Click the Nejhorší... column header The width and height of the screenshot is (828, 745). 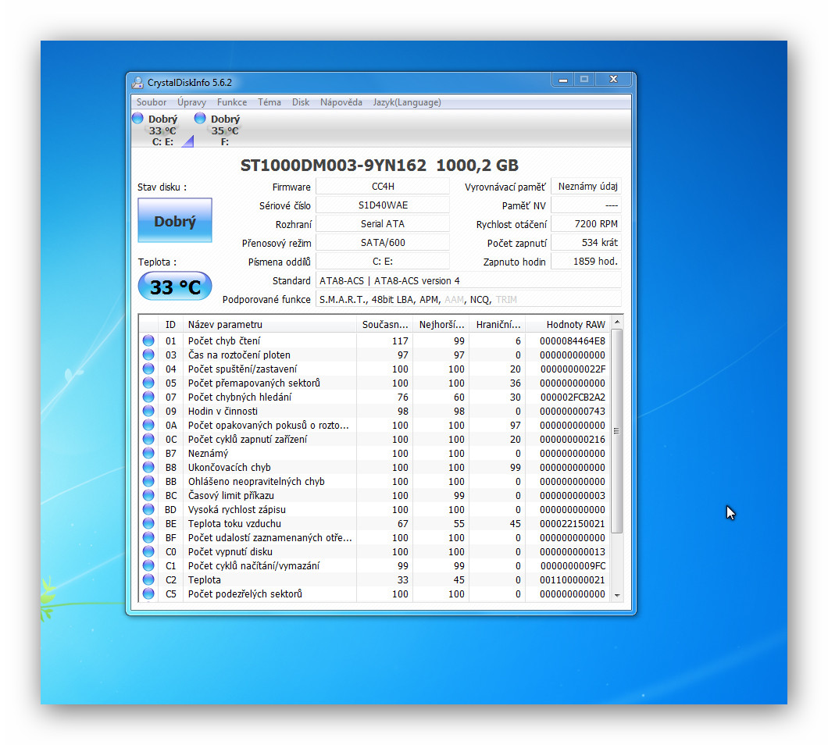click(x=441, y=324)
